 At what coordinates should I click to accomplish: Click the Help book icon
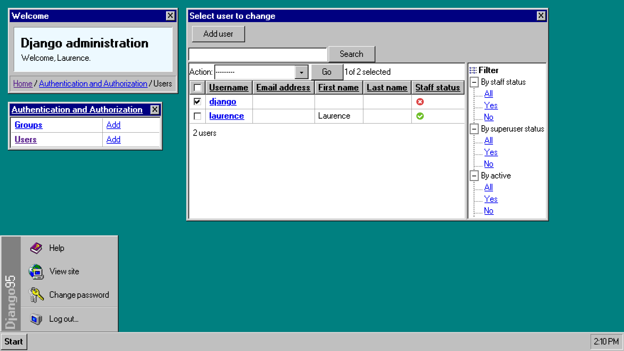click(36, 248)
